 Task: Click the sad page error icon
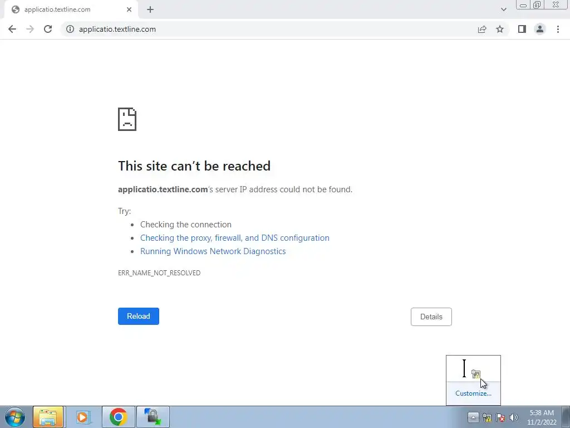127,119
